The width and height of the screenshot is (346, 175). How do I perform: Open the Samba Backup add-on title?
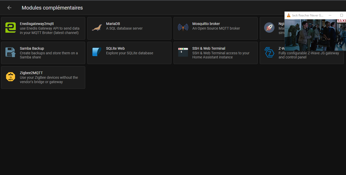32,48
